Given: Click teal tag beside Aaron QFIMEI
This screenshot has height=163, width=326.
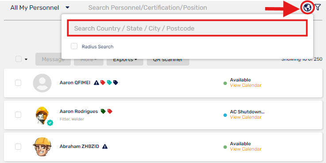Looking at the screenshot, I should click(x=109, y=83).
